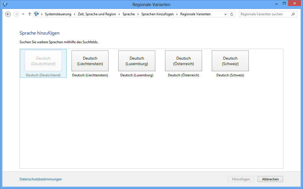The height and width of the screenshot is (189, 303).
Task: Select the Deutsch (Schweiz) tile
Action: (230, 61)
